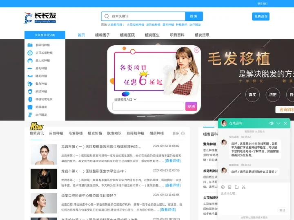Click the 睫毛种植 sidebar icon
Viewport: 294px width, 220px height.
tap(30, 76)
